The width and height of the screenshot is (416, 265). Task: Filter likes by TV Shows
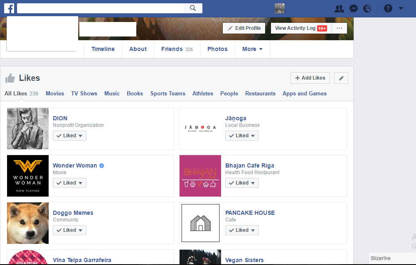(84, 93)
